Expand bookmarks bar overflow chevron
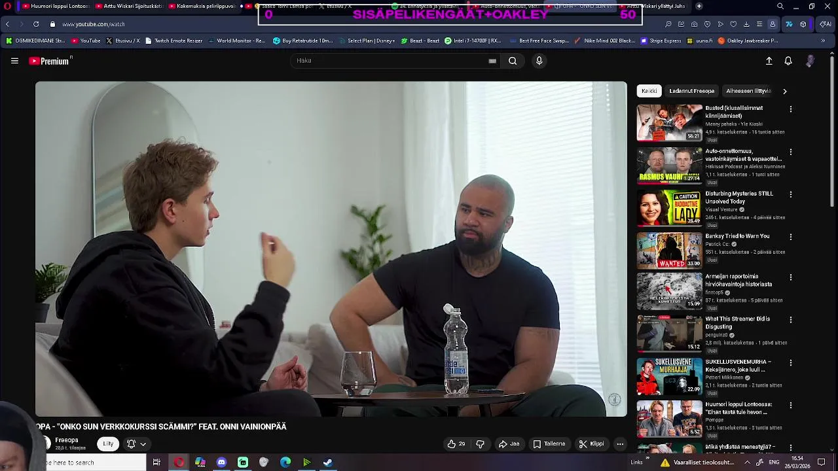This screenshot has width=838, height=471. [823, 41]
